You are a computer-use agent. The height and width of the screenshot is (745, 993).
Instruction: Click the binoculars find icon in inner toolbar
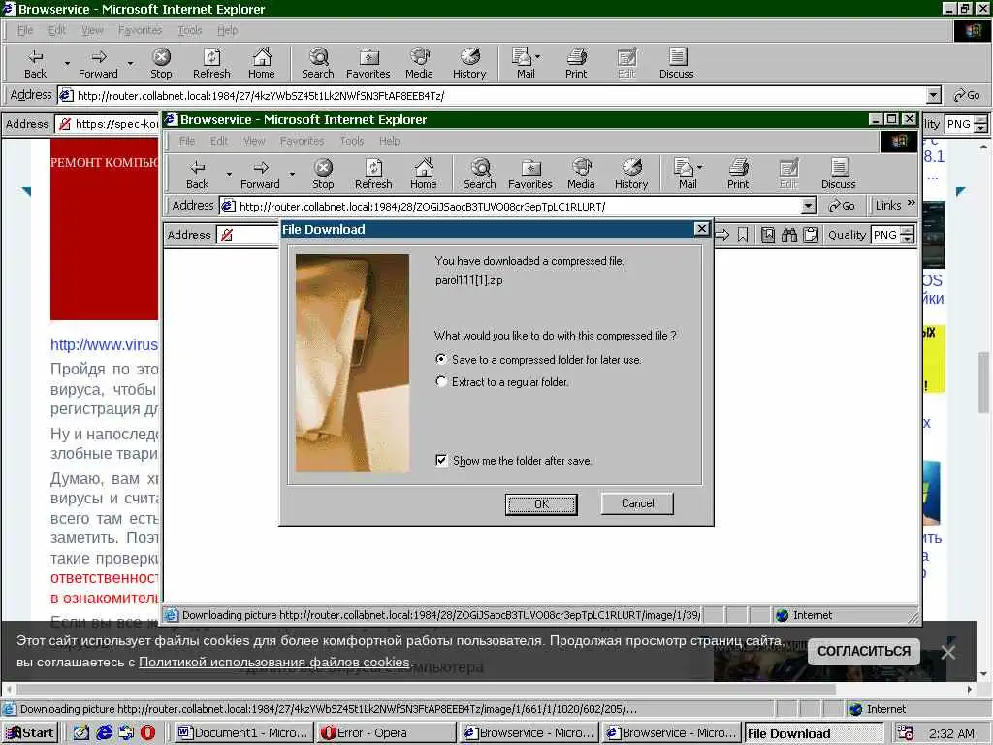[789, 235]
